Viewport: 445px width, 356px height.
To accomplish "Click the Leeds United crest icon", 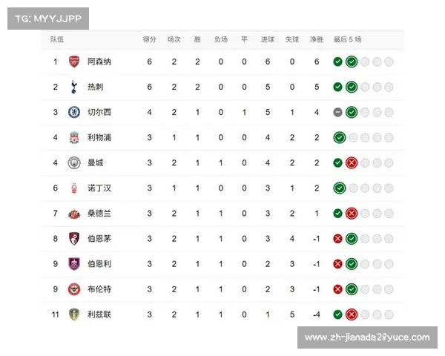I will coord(73,314).
